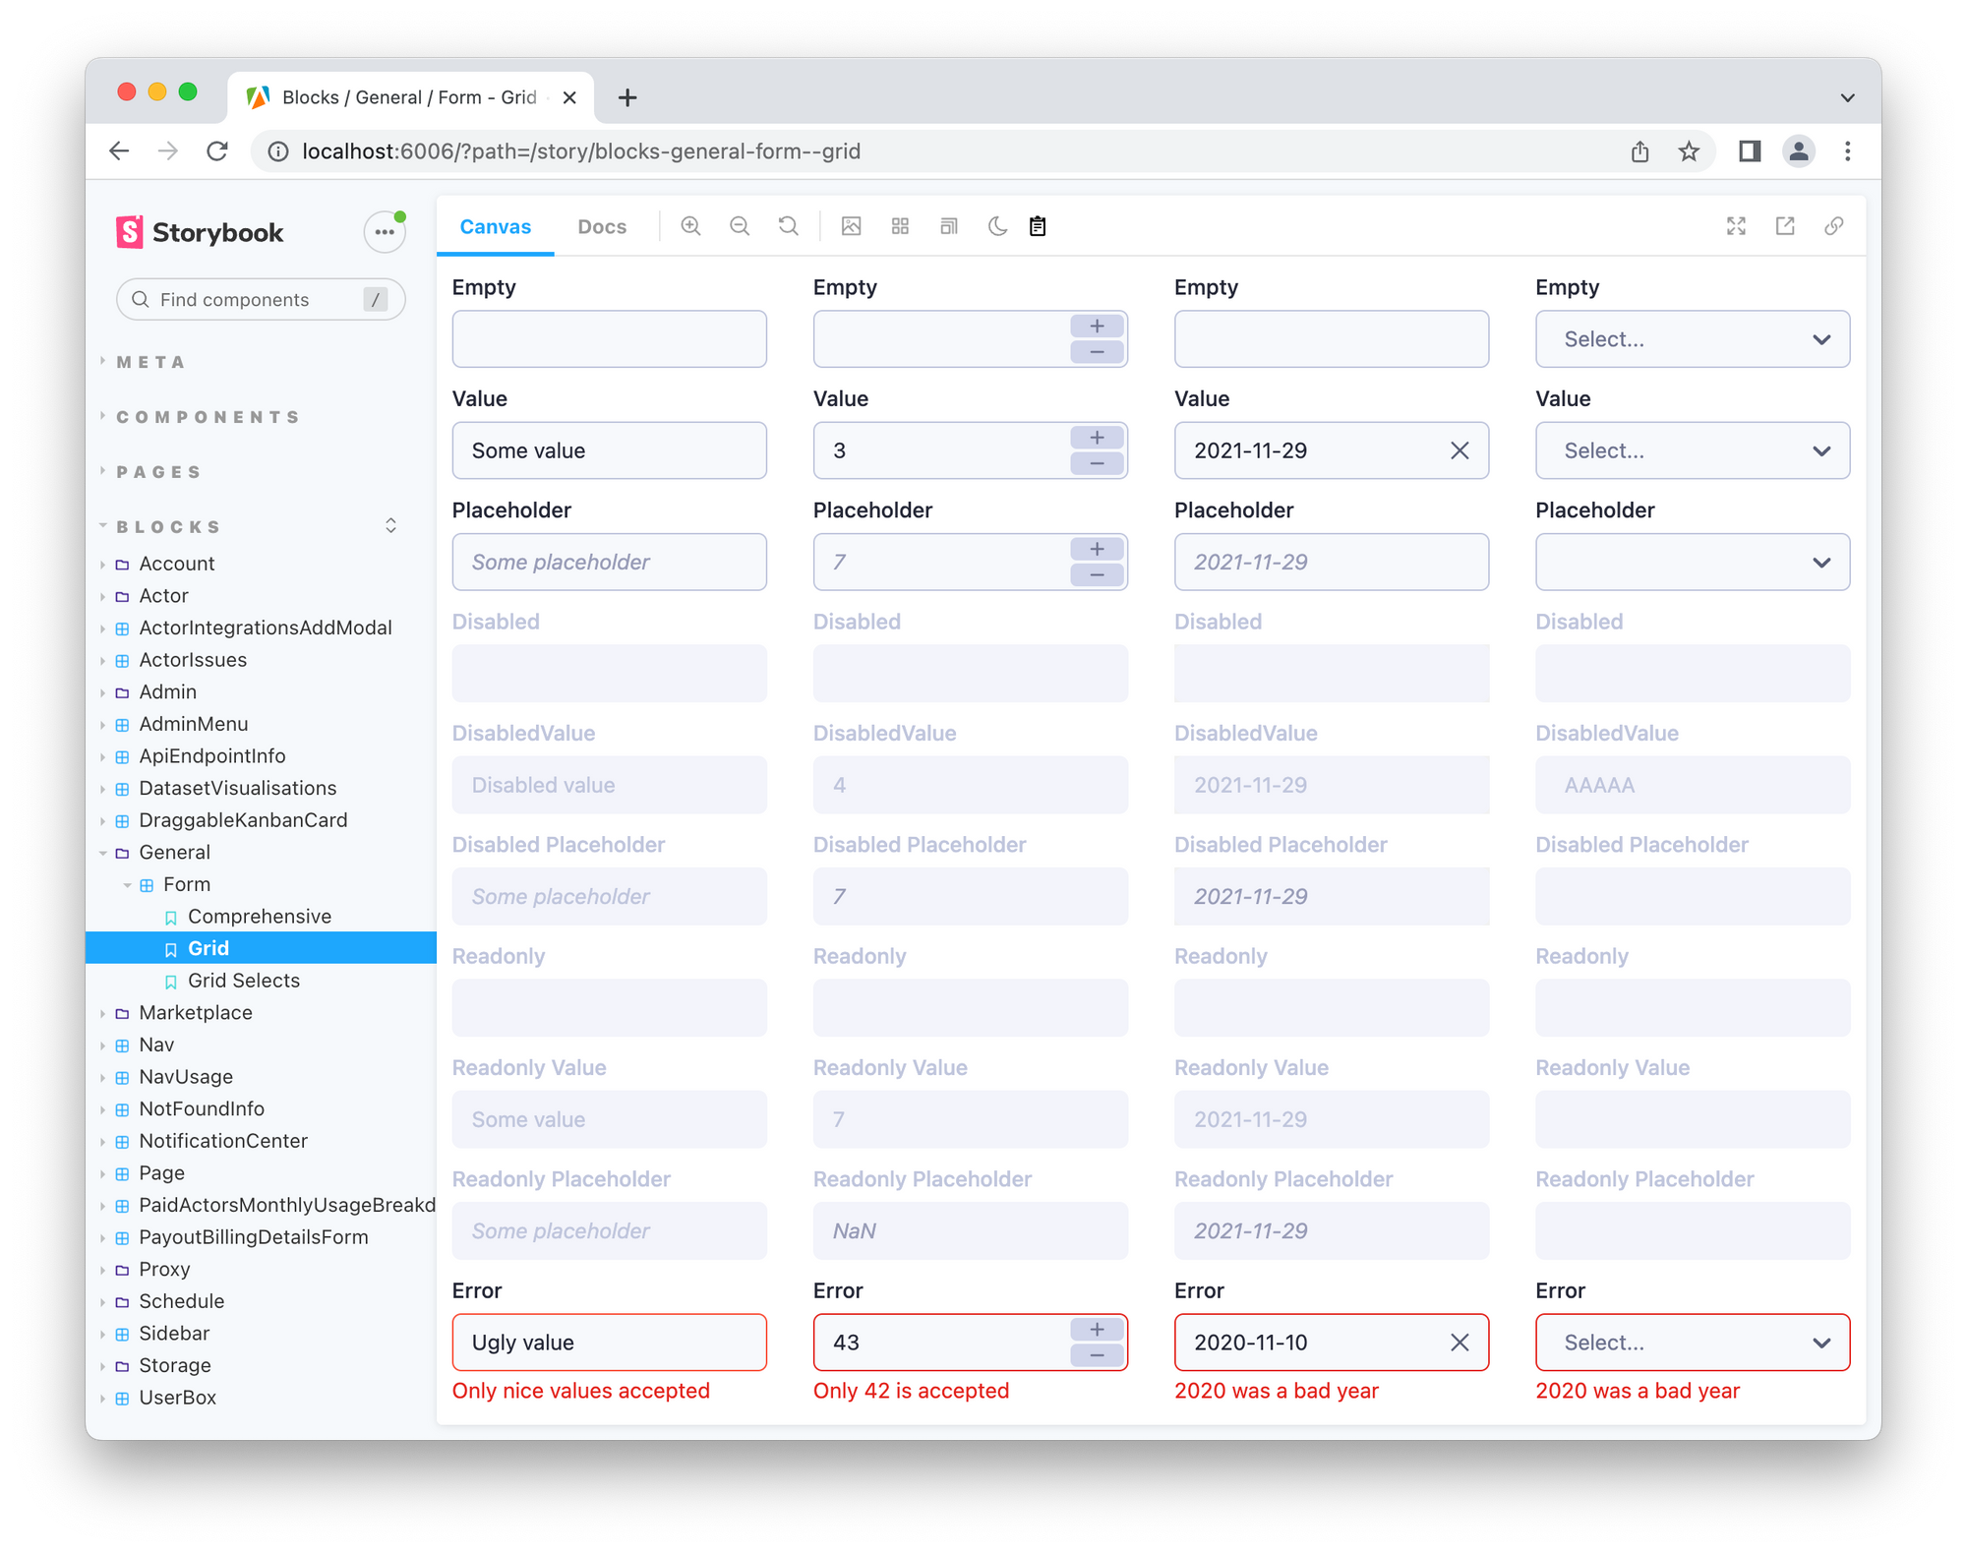Clear the Value date 2021-11-29

point(1460,450)
